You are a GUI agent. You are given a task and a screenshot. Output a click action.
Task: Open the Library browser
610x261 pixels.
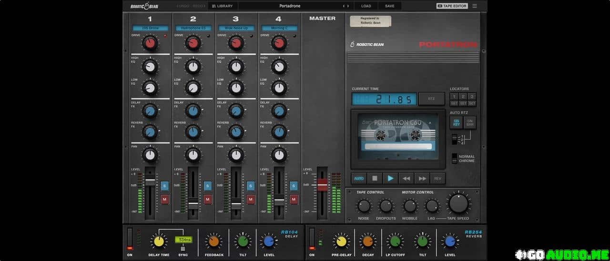(223, 6)
